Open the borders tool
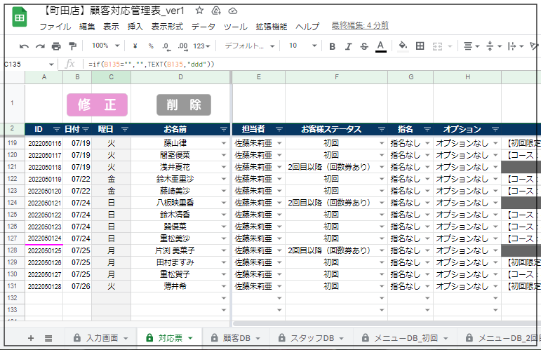541x350 pixels. click(x=420, y=46)
